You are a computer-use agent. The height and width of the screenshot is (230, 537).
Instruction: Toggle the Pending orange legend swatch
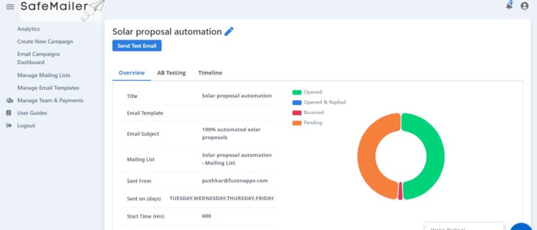[296, 123]
